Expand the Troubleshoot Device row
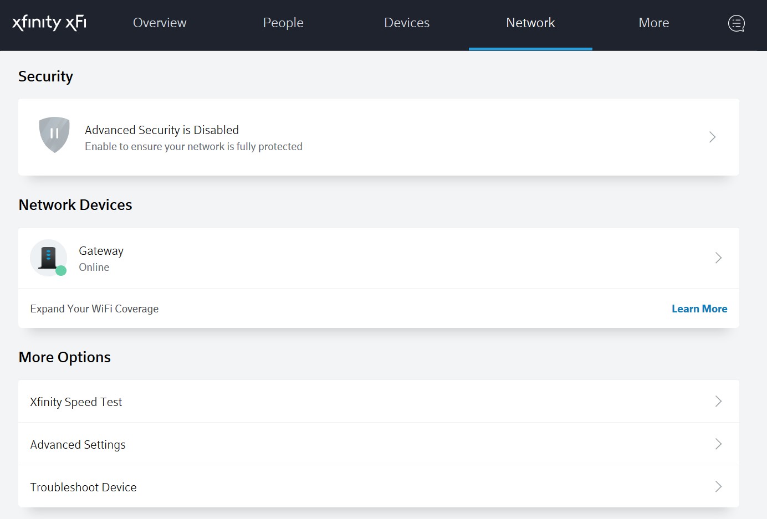Image resolution: width=767 pixels, height=519 pixels. [379, 486]
